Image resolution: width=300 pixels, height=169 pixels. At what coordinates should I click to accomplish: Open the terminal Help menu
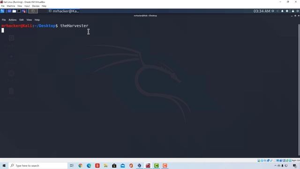[x=37, y=20]
